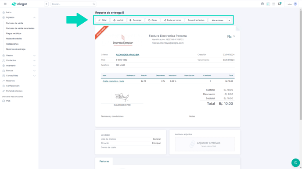Open the hamburger menu icon
This screenshot has width=302, height=169.
tap(5, 4)
